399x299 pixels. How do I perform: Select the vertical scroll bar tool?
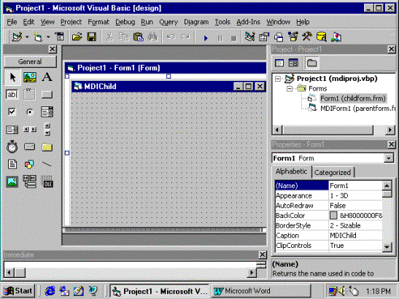(47, 129)
